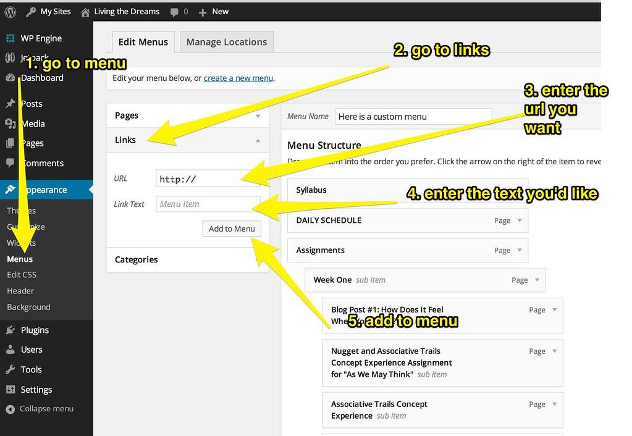Open Settings in the sidebar

[x=36, y=390]
